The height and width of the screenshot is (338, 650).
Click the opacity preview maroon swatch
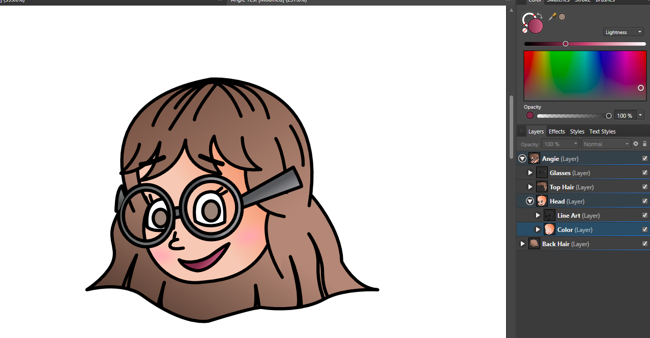530,115
